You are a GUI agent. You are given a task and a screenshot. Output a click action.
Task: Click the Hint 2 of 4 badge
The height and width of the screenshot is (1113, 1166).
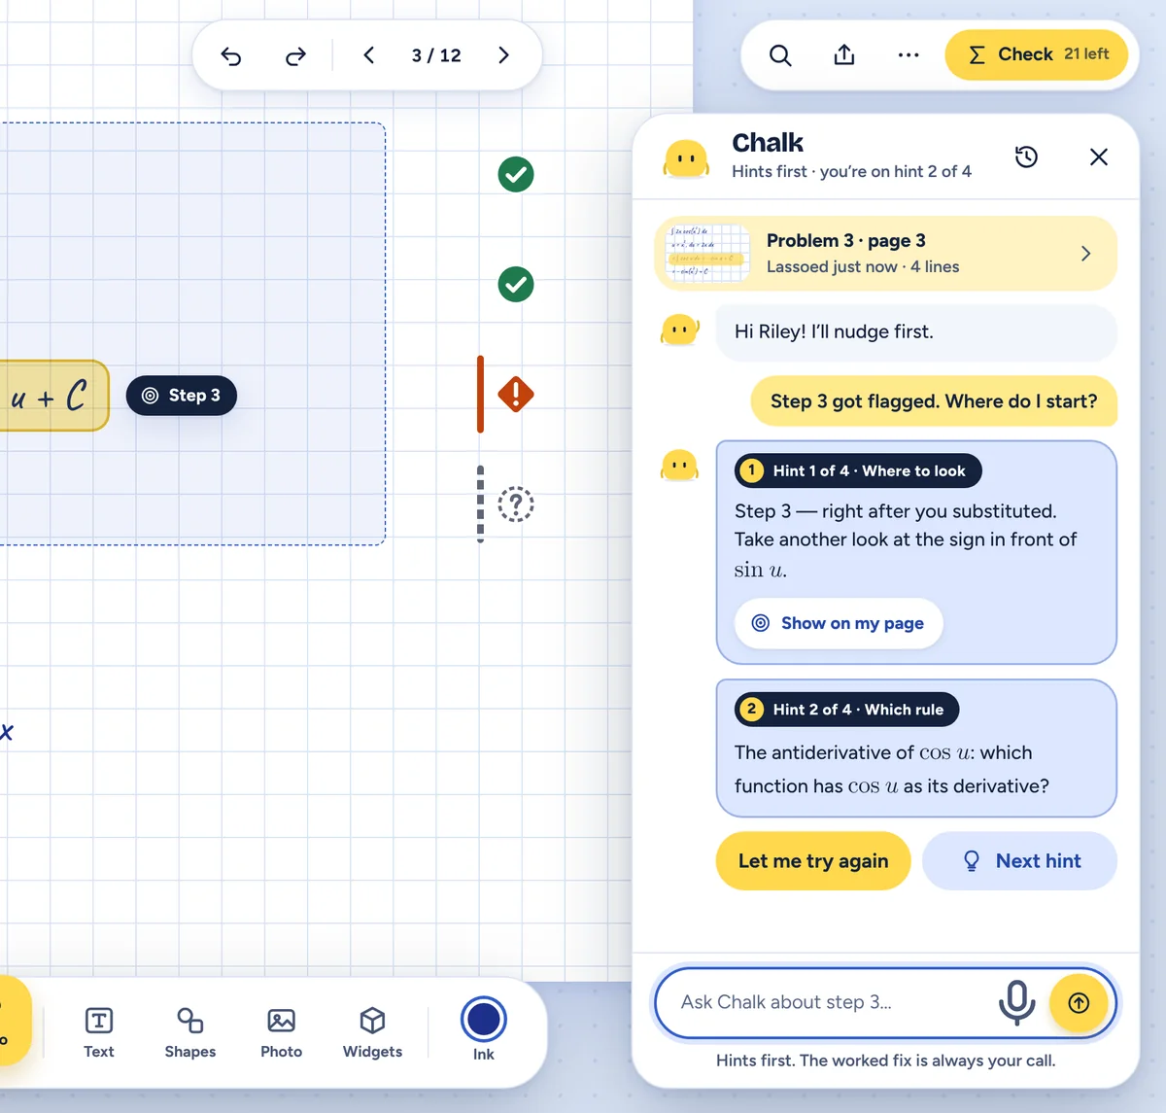click(846, 710)
